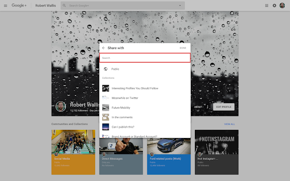Choose the Public sharing option
This screenshot has height=181, width=290.
[145, 69]
